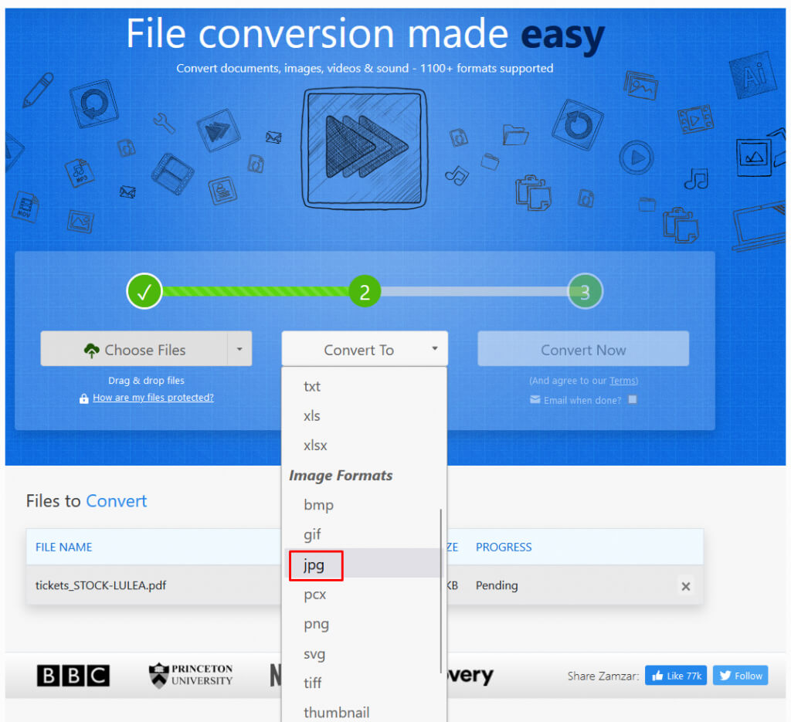Select gif image format
Viewport: 791px width, 722px height.
click(x=312, y=534)
